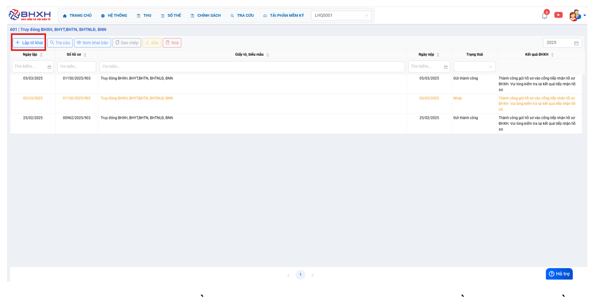This screenshot has width=605, height=297.
Task: Sort by Số hồ sơ column arrows
Action: coord(85,55)
